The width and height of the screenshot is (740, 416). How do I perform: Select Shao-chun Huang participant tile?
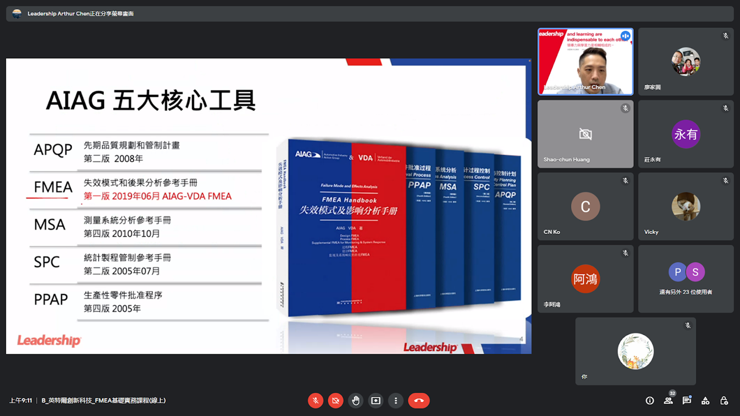coord(585,134)
